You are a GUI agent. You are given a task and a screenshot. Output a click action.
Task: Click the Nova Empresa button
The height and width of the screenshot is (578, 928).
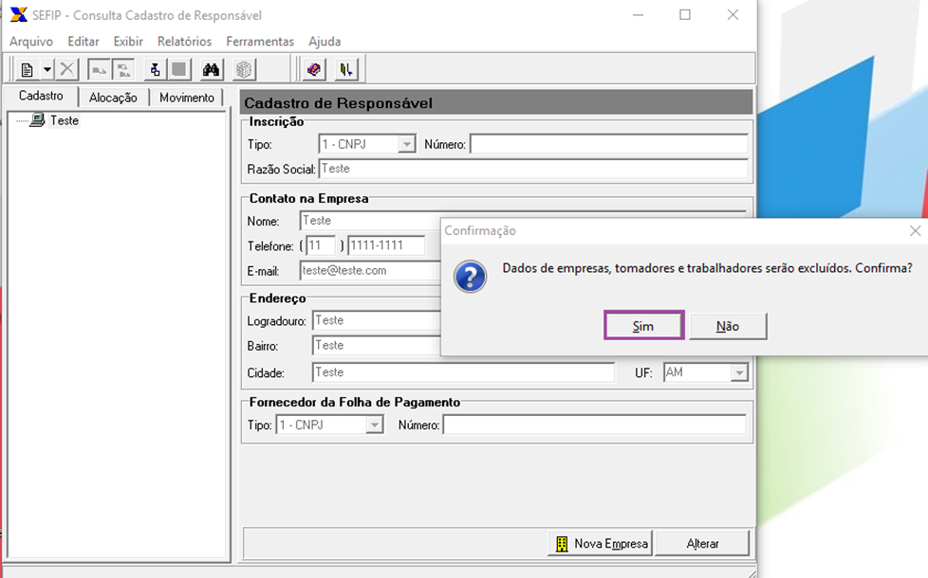click(x=601, y=544)
